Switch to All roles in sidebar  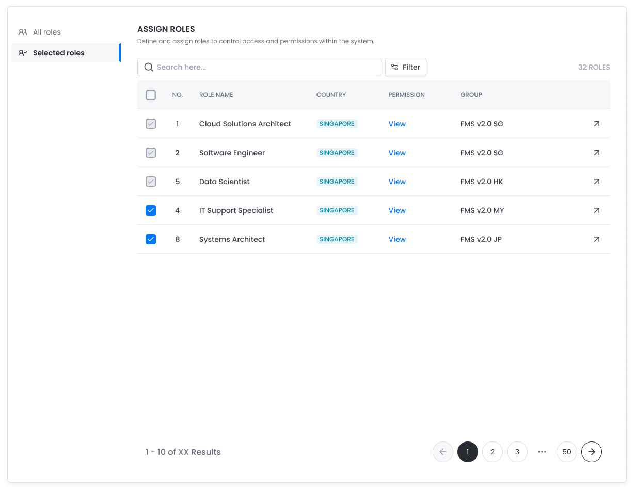(x=46, y=32)
